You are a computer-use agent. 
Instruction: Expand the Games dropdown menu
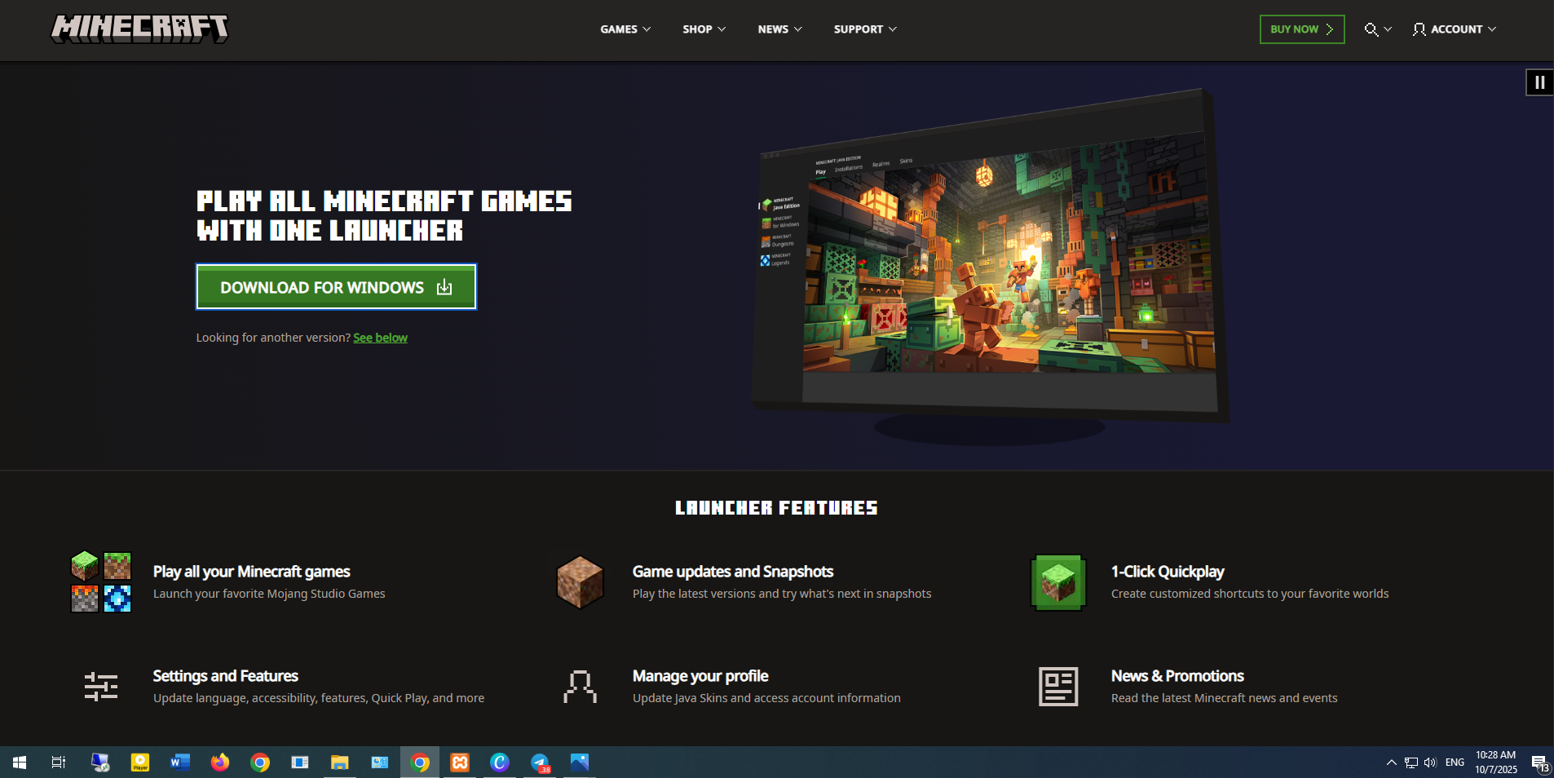pyautogui.click(x=625, y=29)
